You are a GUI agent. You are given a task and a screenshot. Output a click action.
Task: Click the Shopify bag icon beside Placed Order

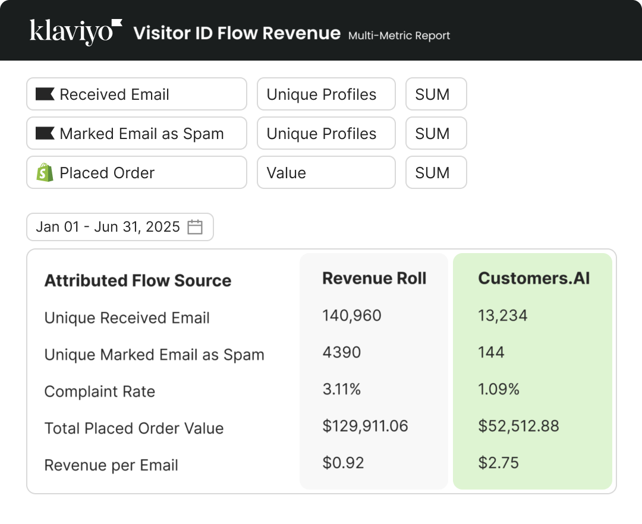(x=45, y=172)
